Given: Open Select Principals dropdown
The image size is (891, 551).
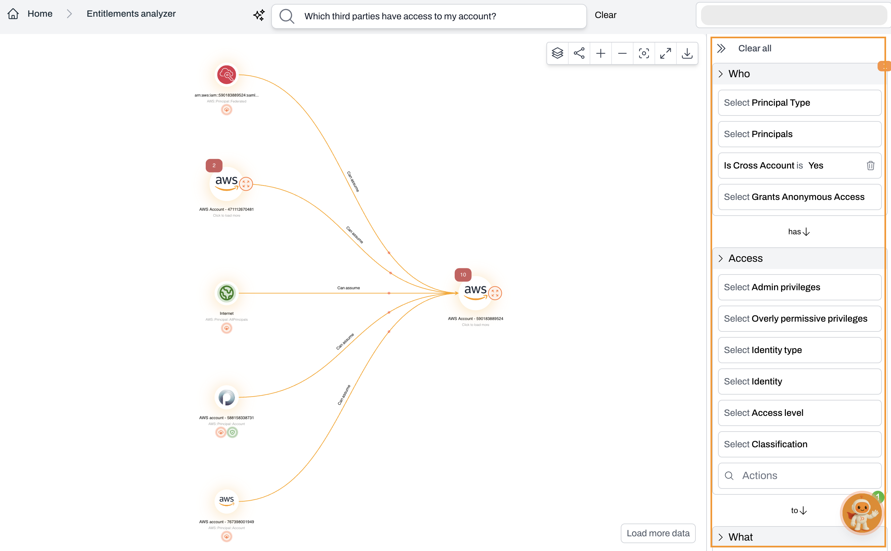Looking at the screenshot, I should (799, 134).
